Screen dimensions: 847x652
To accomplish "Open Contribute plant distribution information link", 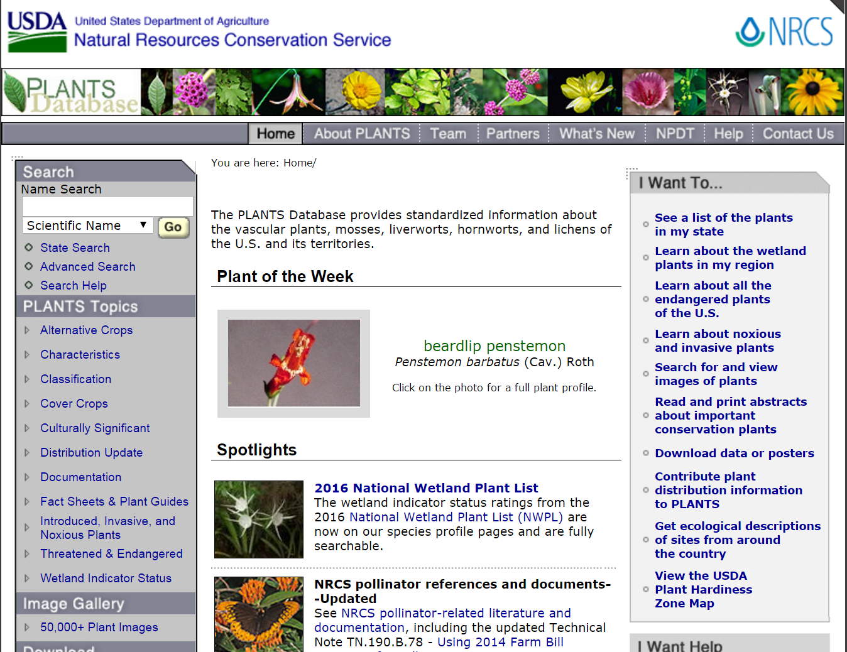I will click(729, 491).
